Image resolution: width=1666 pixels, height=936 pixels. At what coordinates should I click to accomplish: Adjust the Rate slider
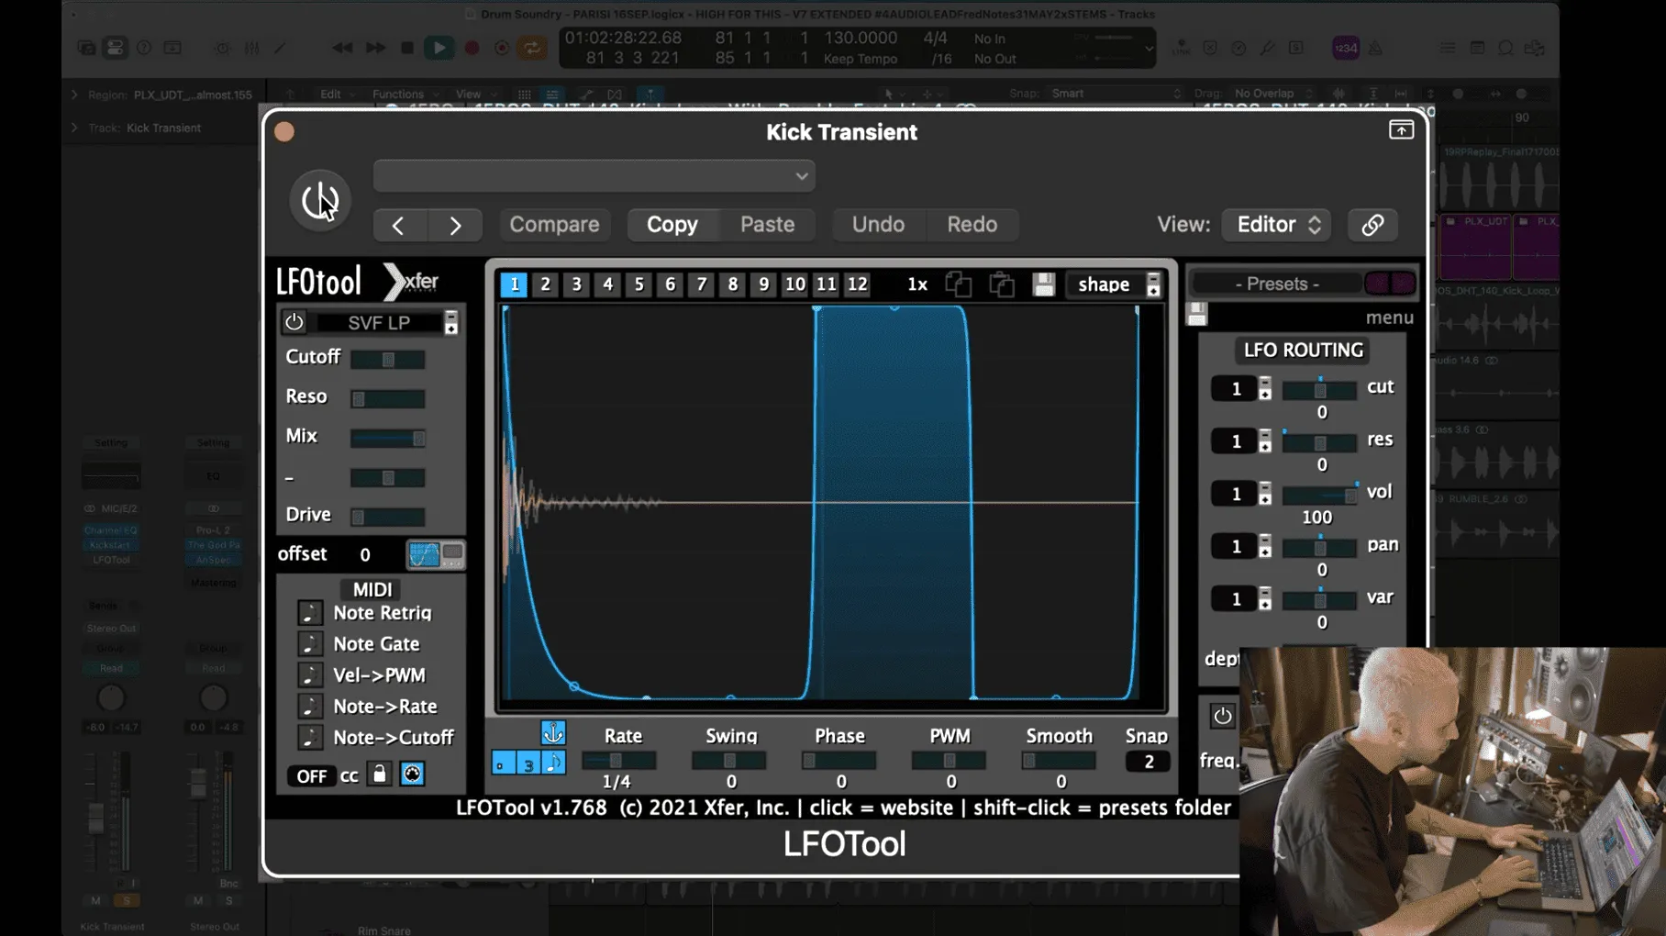tap(619, 761)
